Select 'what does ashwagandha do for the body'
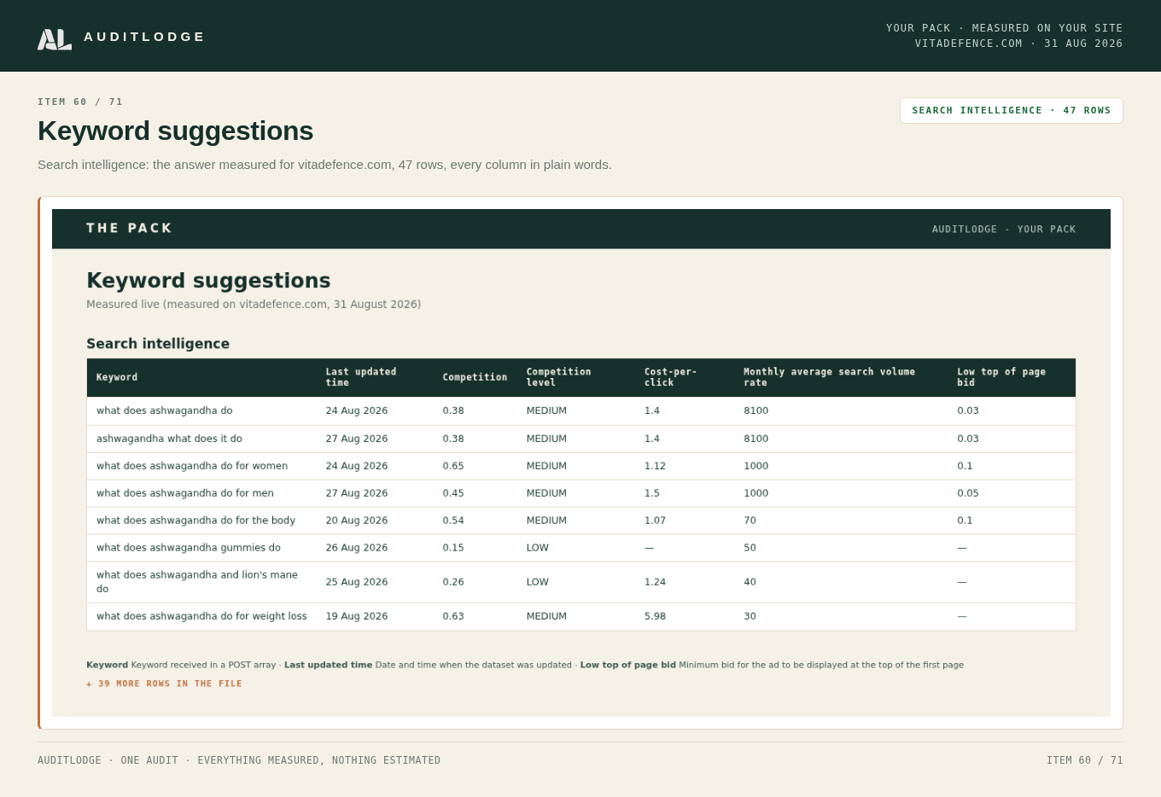1161x797 pixels. 195,521
